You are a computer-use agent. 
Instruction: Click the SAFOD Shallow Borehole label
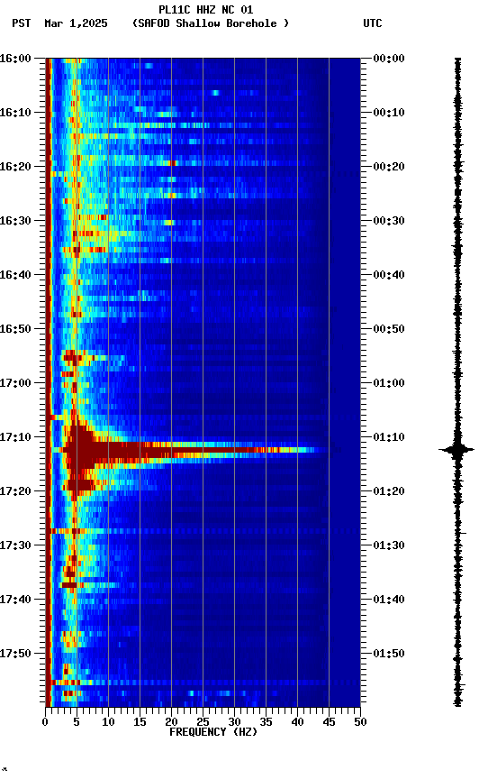pyautogui.click(x=211, y=23)
